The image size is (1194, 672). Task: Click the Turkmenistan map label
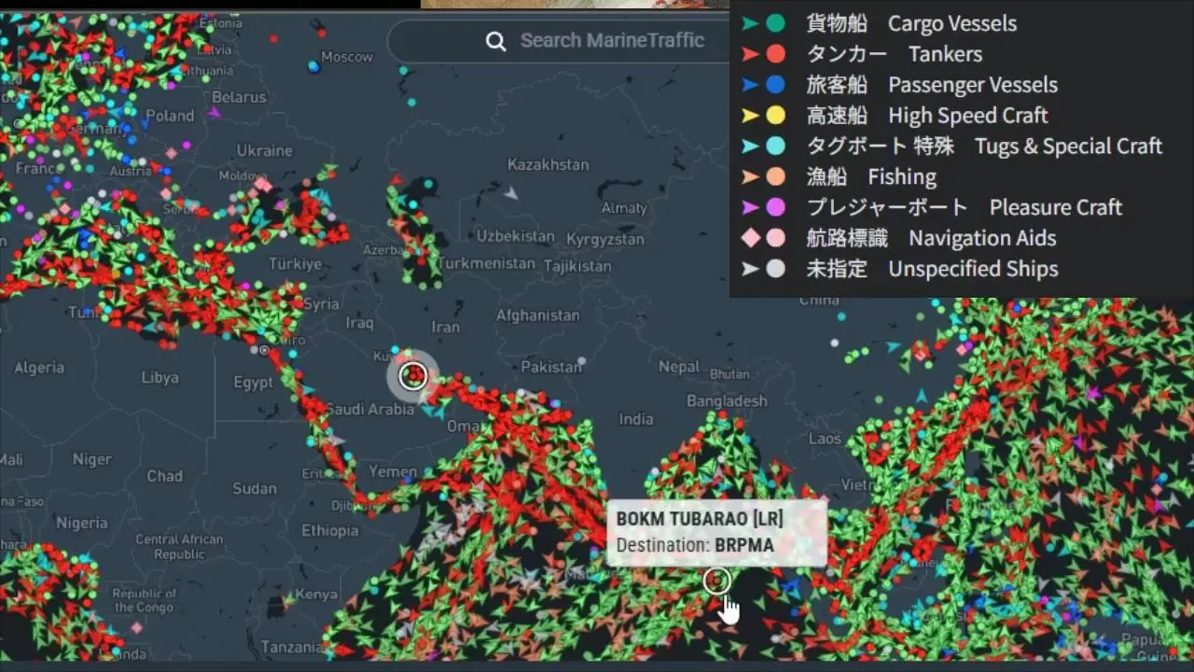[486, 263]
